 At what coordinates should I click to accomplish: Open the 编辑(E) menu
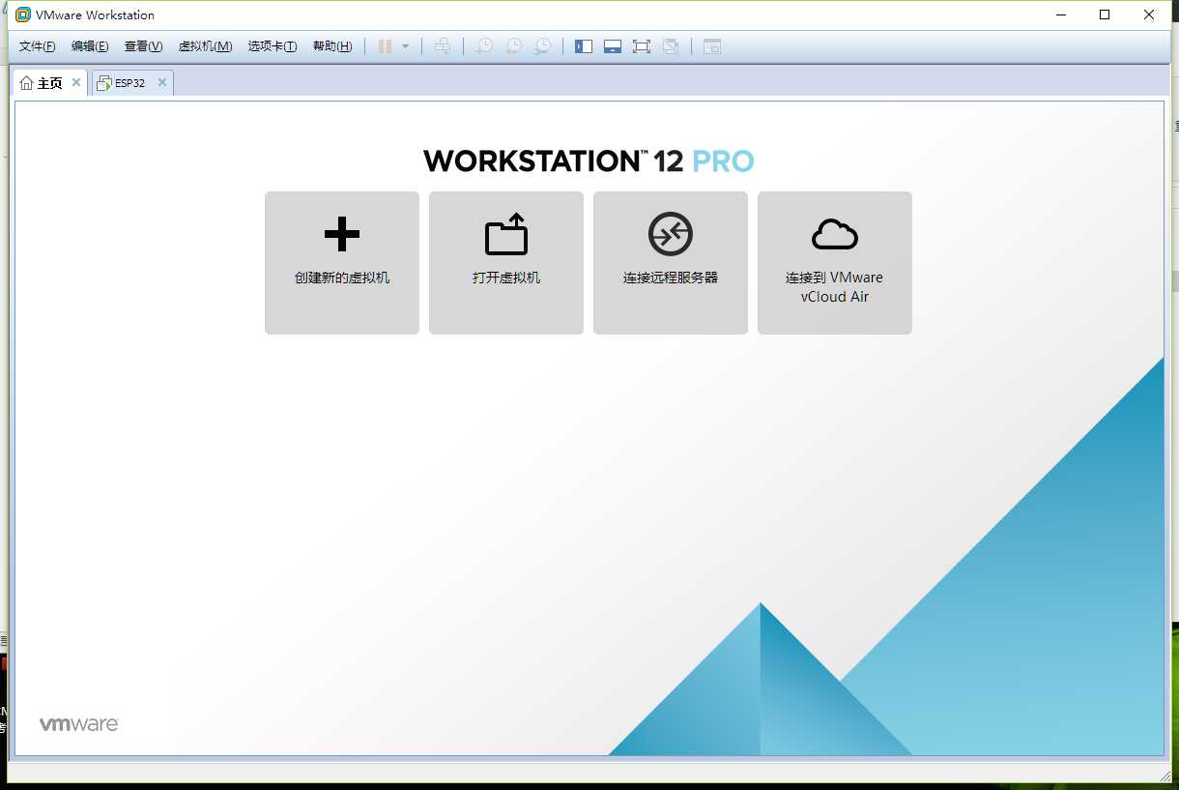(x=90, y=46)
